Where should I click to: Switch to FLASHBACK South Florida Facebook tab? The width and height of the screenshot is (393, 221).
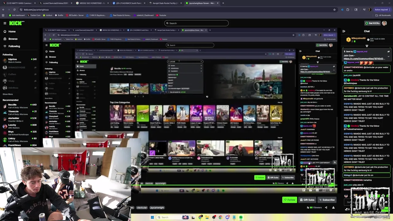click(x=128, y=3)
